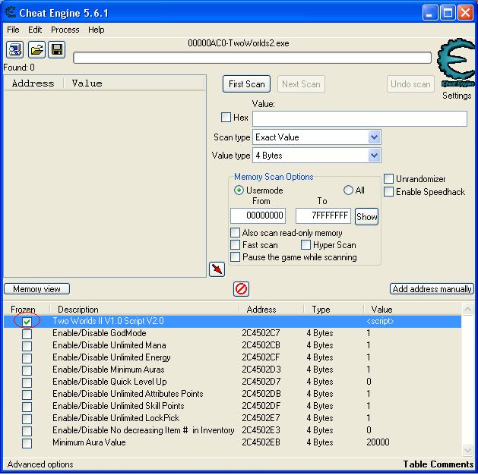Check Pause the game while scanning
The width and height of the screenshot is (478, 475).
[x=235, y=257]
